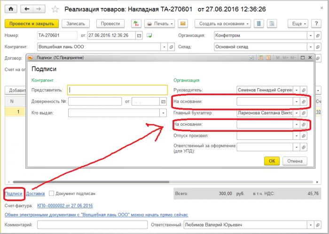Click the help question mark button
Screen dimensions: 329x234
point(316,24)
